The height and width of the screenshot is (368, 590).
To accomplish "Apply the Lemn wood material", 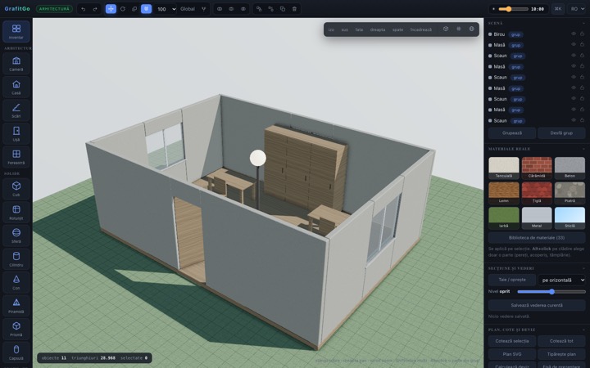I will tap(504, 193).
